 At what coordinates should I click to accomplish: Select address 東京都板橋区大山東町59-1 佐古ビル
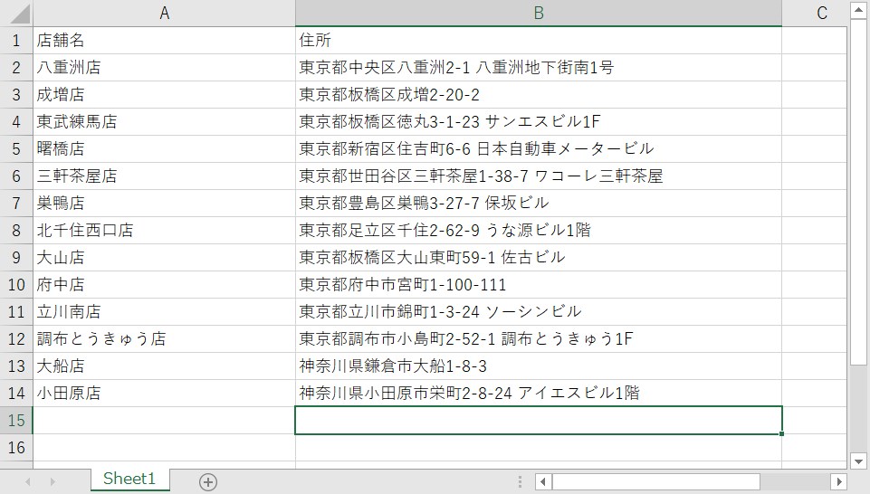pyautogui.click(x=538, y=258)
